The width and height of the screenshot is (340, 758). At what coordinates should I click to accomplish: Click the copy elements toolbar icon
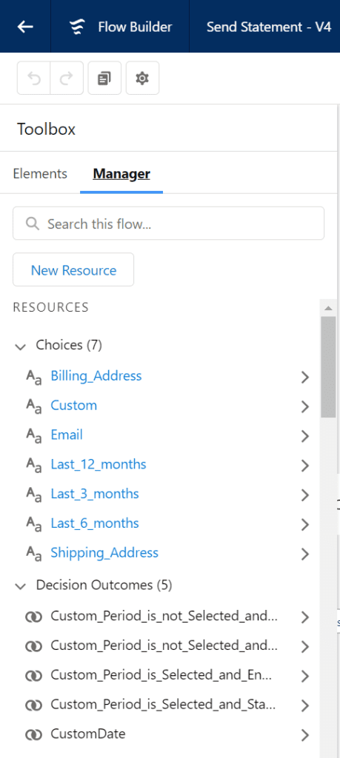[x=104, y=78]
